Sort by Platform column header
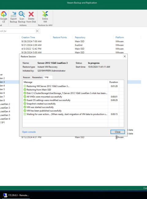This screenshot has width=147, height=199. tap(119, 37)
